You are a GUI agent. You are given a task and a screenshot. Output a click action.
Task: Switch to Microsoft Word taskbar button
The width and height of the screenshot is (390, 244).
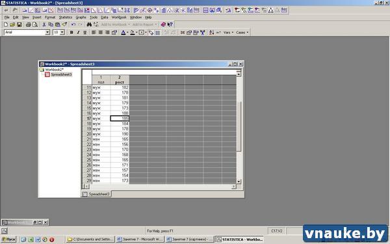(140, 239)
